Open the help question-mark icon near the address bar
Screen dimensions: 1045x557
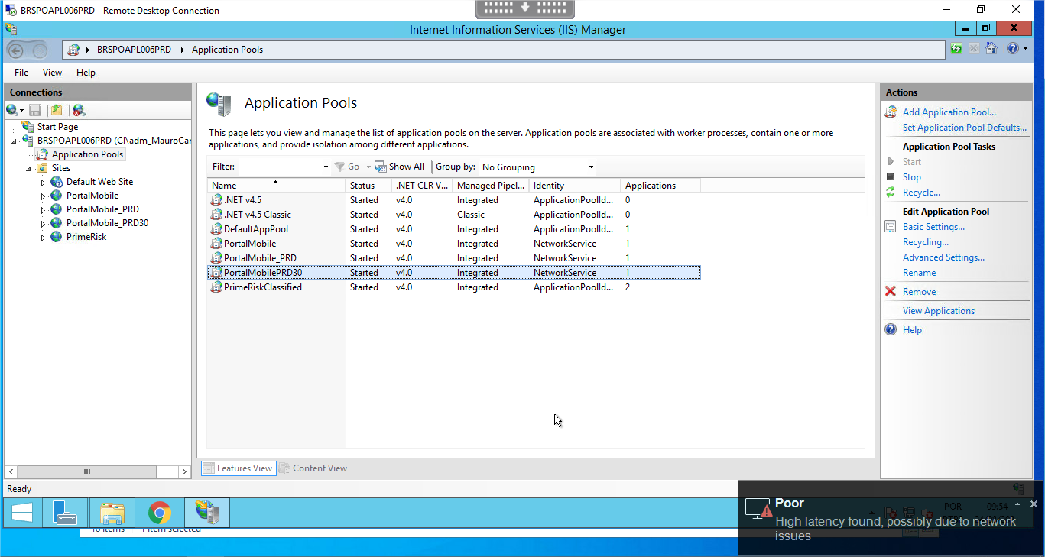coord(1012,49)
